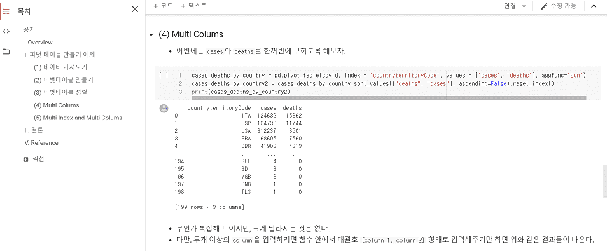
Task: Jump to I. Overview section
Action: point(38,43)
